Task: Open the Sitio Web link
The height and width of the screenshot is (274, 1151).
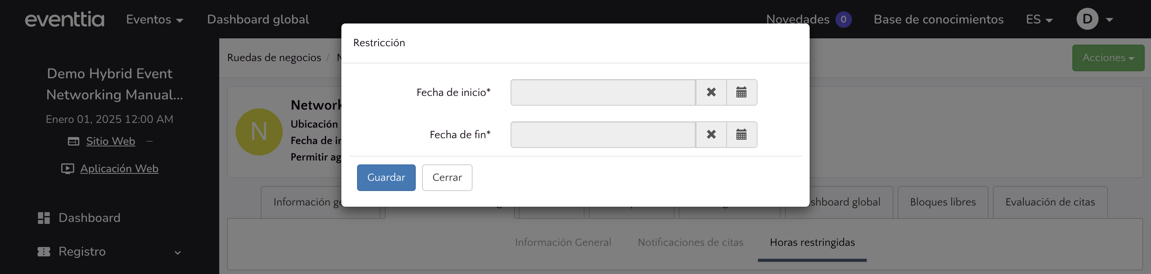Action: pos(110,141)
